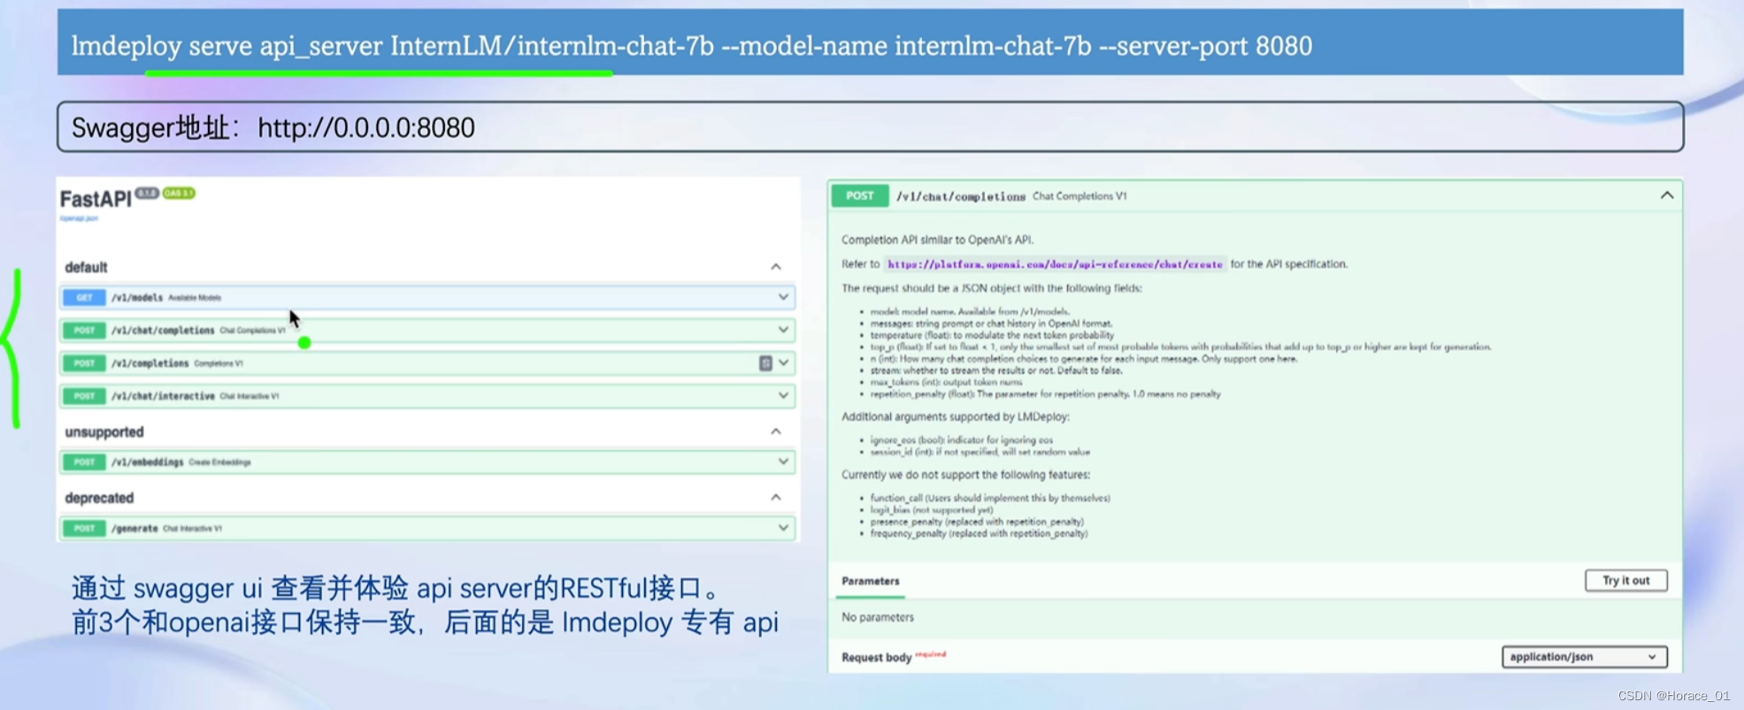
Task: Click 'Currently we do not support' text line
Action: [x=965, y=475]
